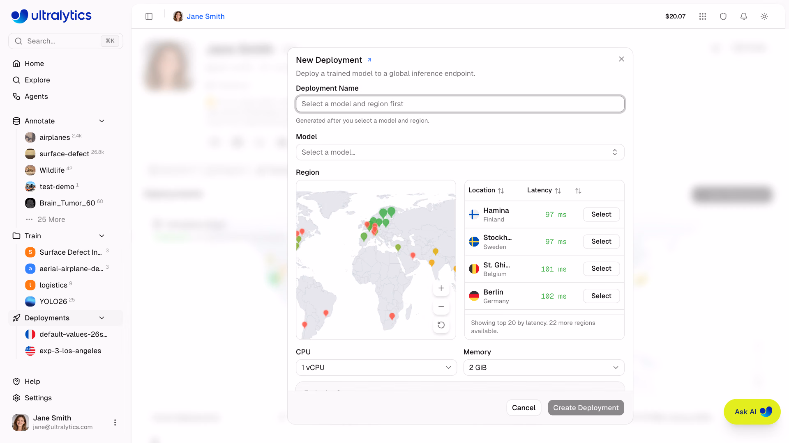Click the Ultralytics logo

tap(51, 16)
